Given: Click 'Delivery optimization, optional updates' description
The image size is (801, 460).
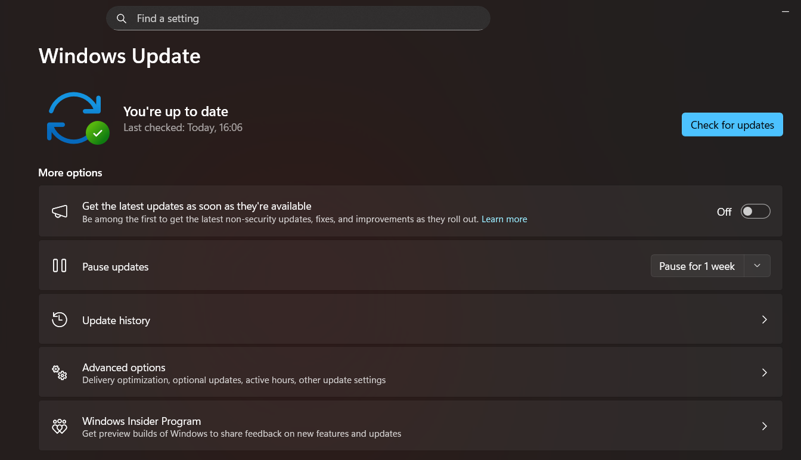Looking at the screenshot, I should [234, 380].
